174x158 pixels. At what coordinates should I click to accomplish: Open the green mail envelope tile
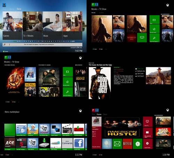[x=117, y=144]
